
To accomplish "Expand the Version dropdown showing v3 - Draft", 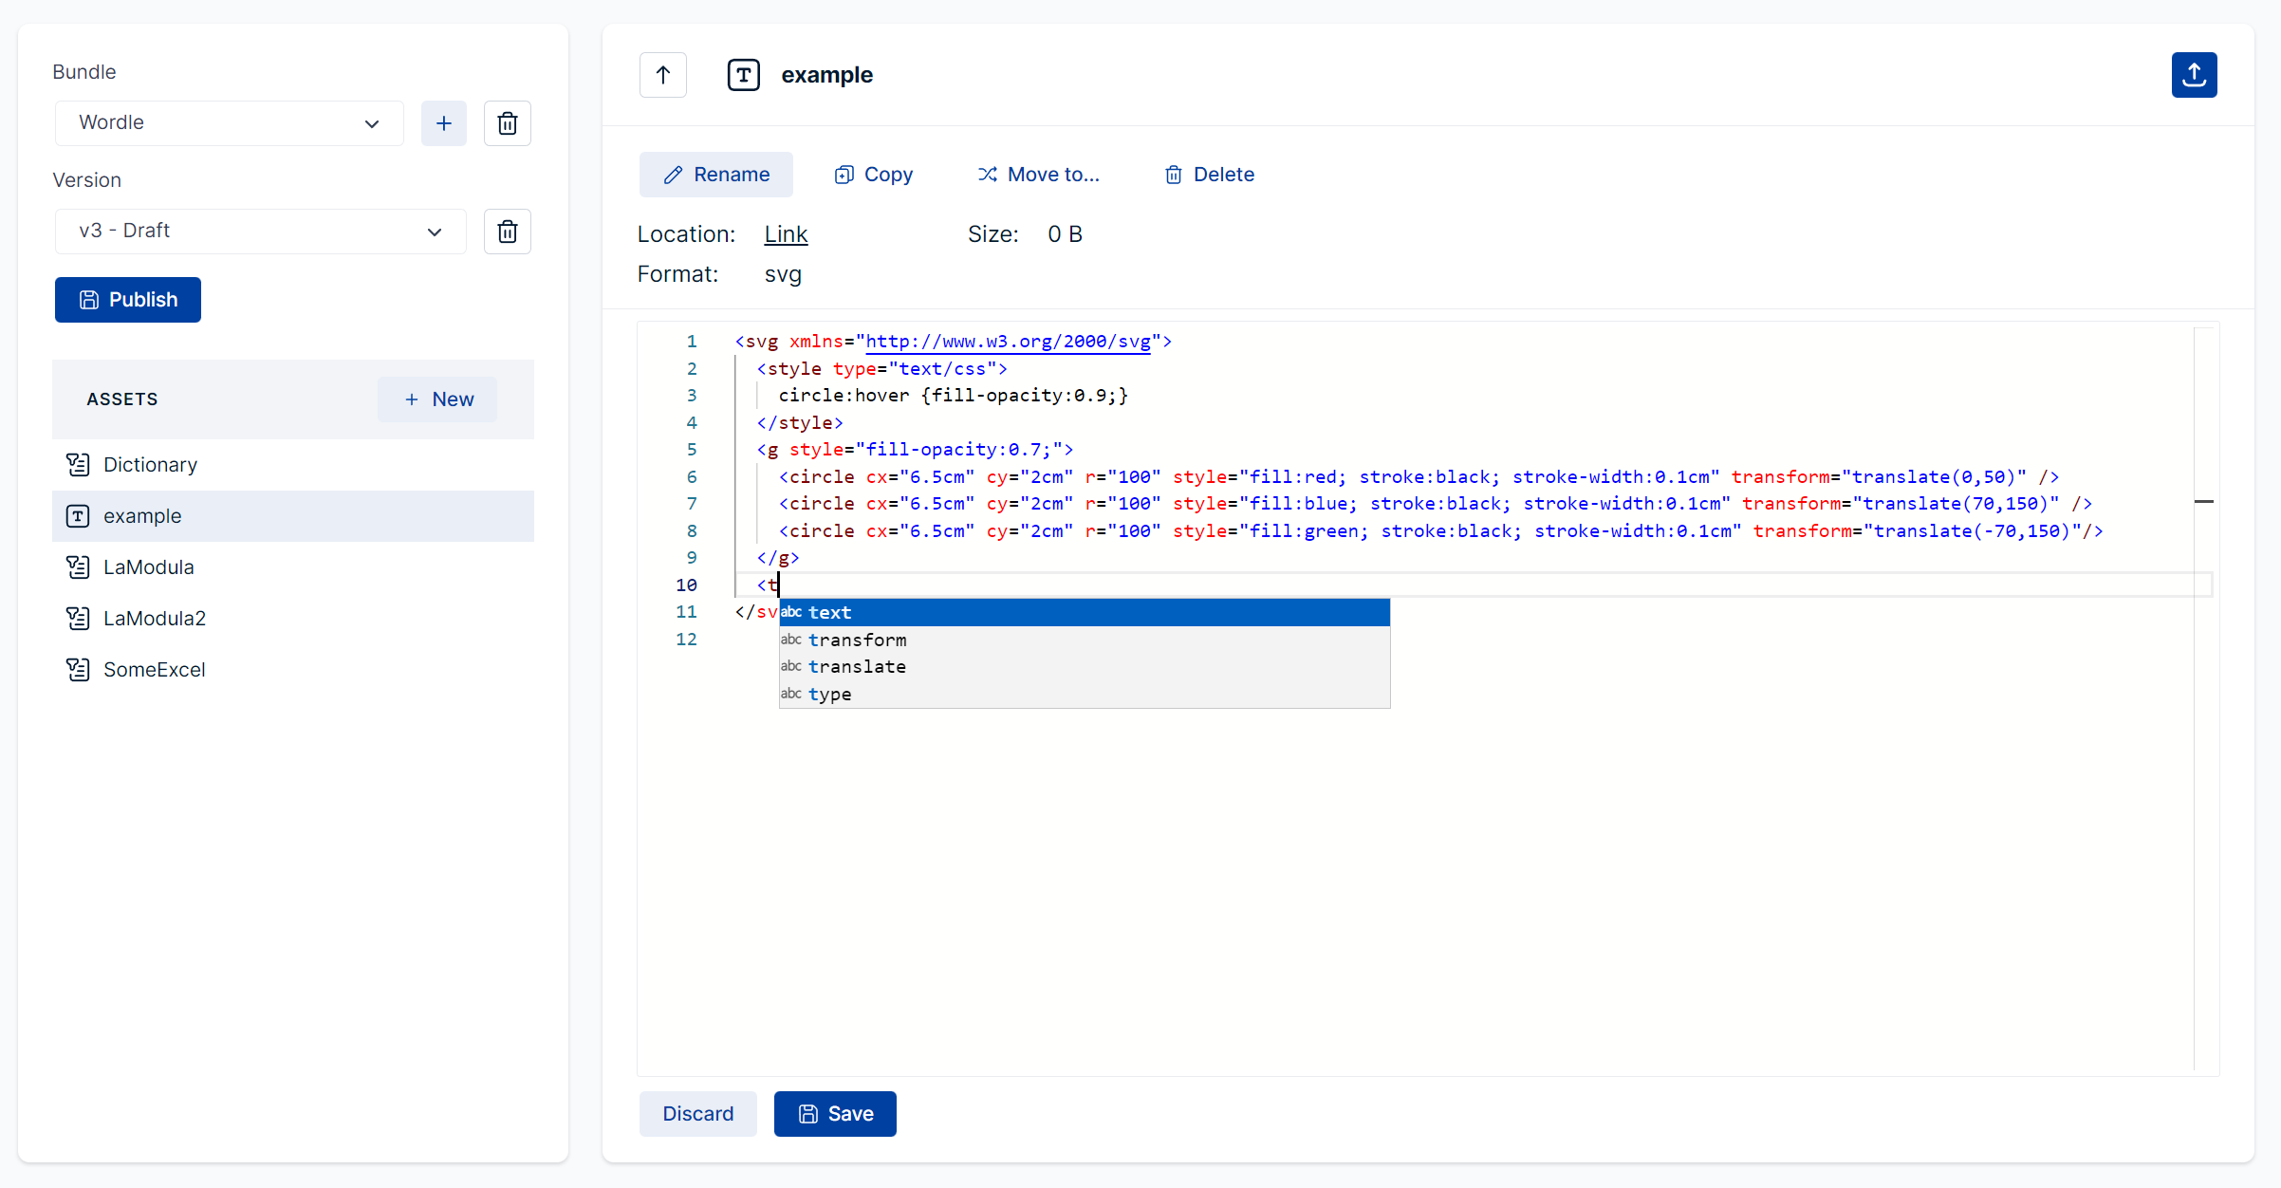I will pos(260,232).
